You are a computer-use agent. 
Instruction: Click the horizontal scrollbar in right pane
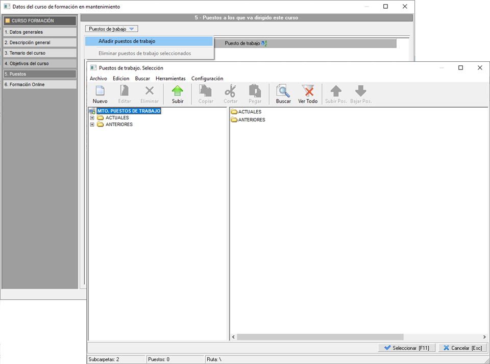[x=320, y=337]
